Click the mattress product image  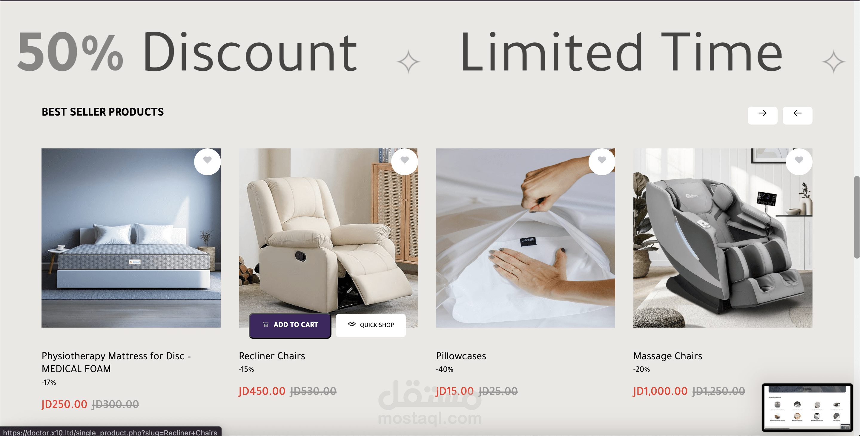(131, 238)
